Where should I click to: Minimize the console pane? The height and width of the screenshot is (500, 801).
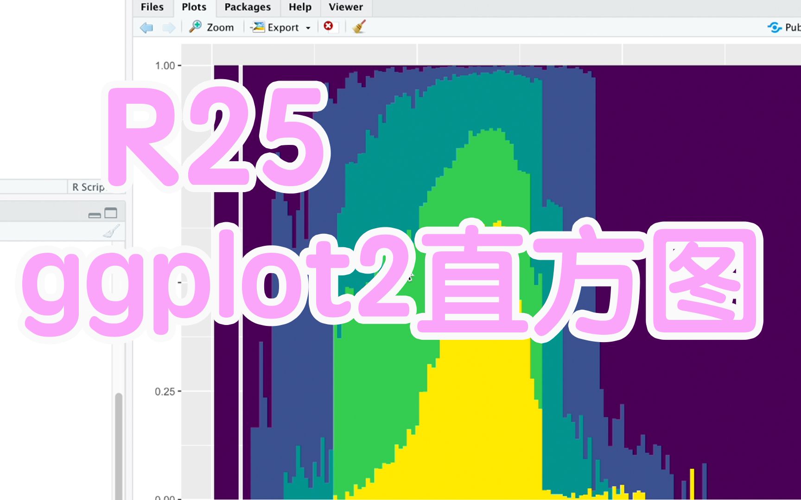pyautogui.click(x=95, y=214)
